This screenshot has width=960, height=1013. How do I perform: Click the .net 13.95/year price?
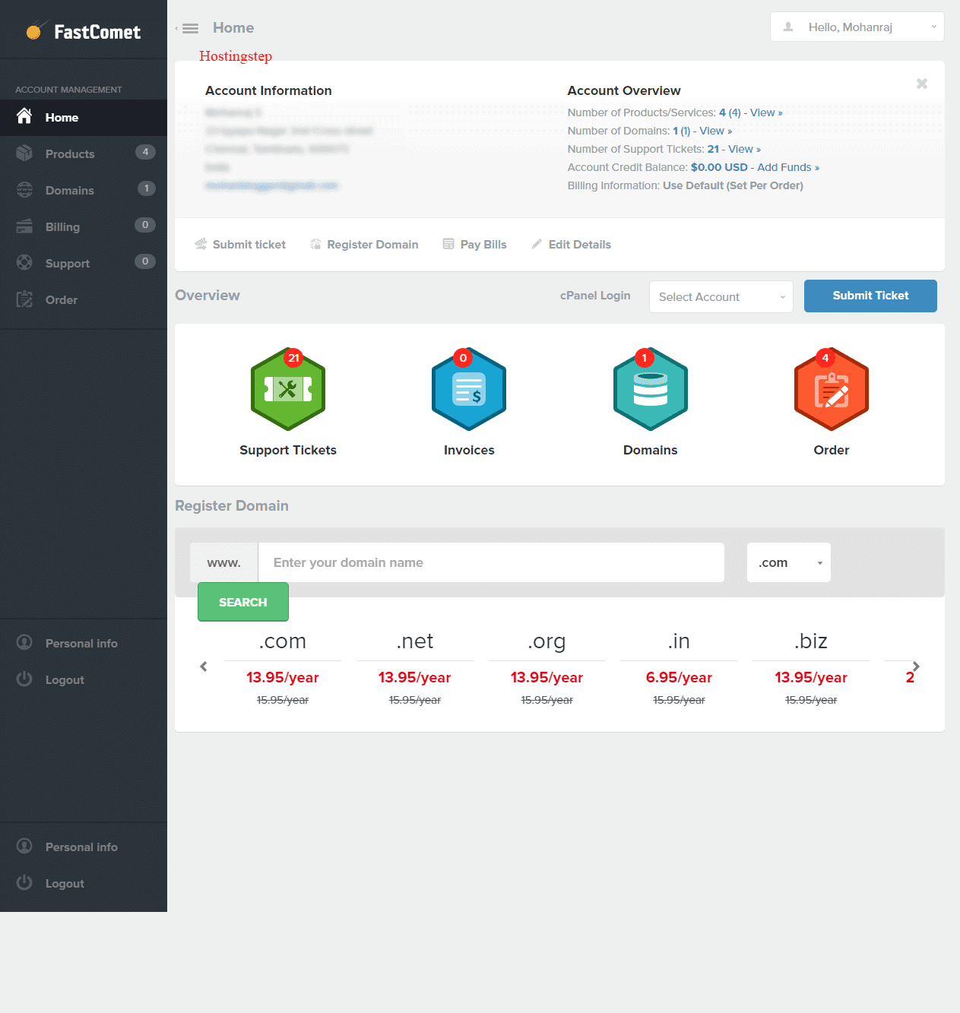tap(415, 677)
